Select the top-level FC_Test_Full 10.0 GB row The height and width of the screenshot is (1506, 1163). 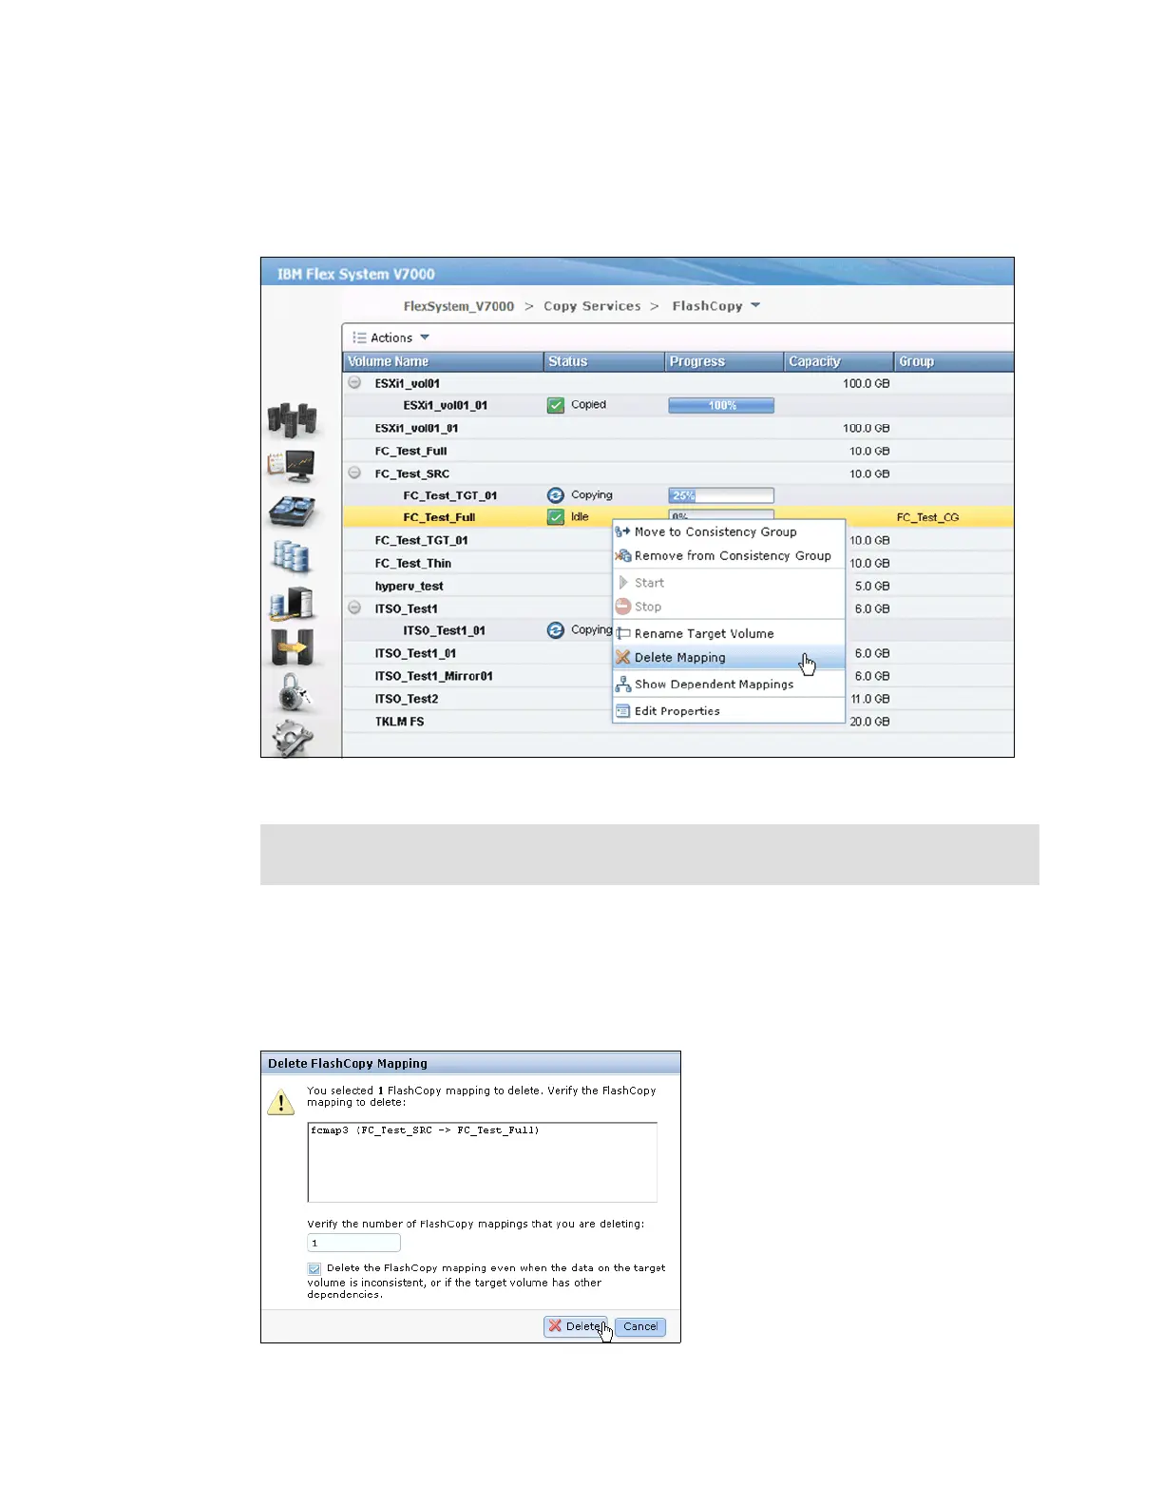678,452
